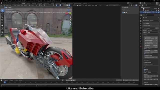The width and height of the screenshot is (160, 90).
Task: Enable the Irradiance mode checkbox
Action: (x=144, y=55)
